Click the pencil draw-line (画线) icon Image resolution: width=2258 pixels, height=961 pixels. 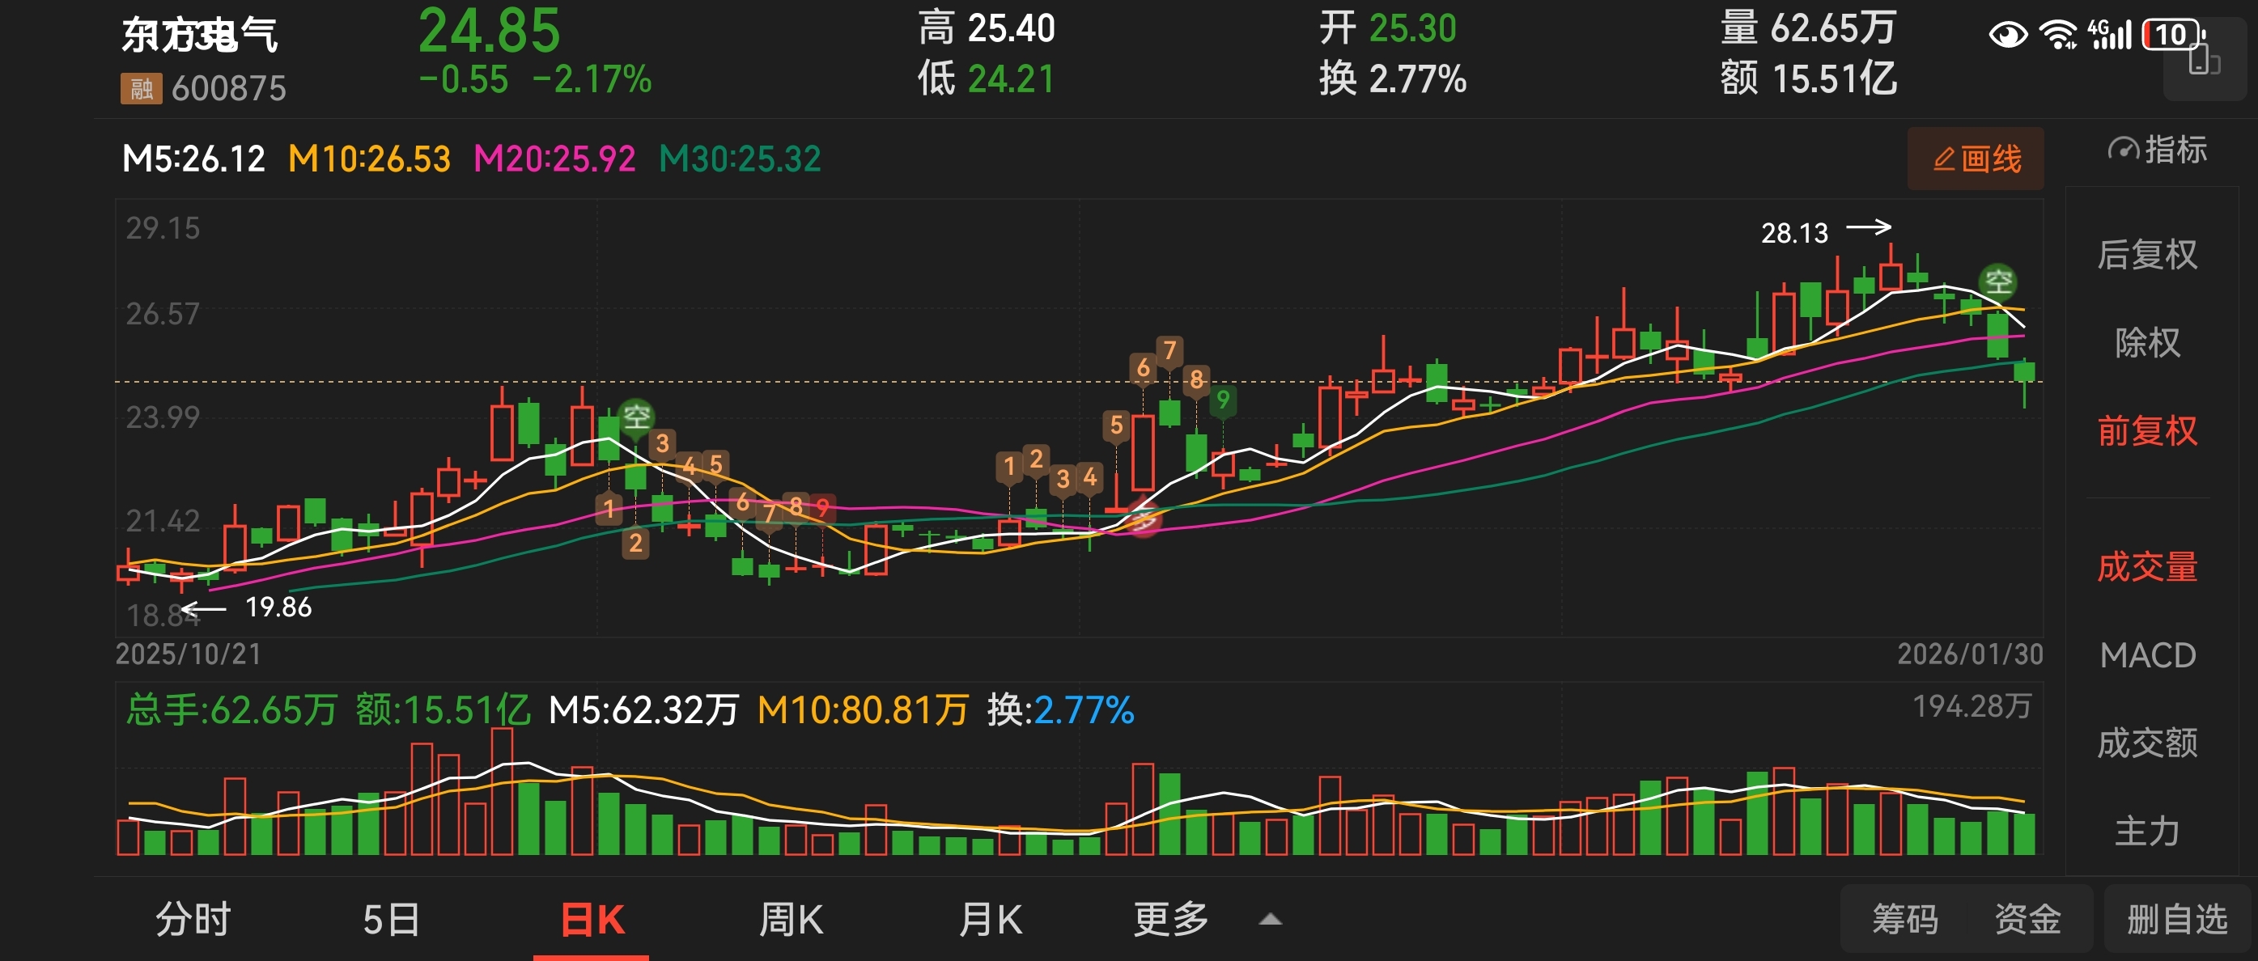click(1944, 159)
